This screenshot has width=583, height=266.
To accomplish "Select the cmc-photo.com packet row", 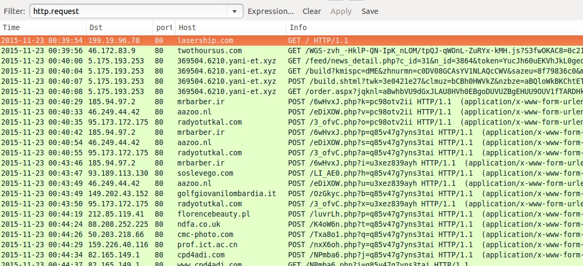I will [x=205, y=234].
